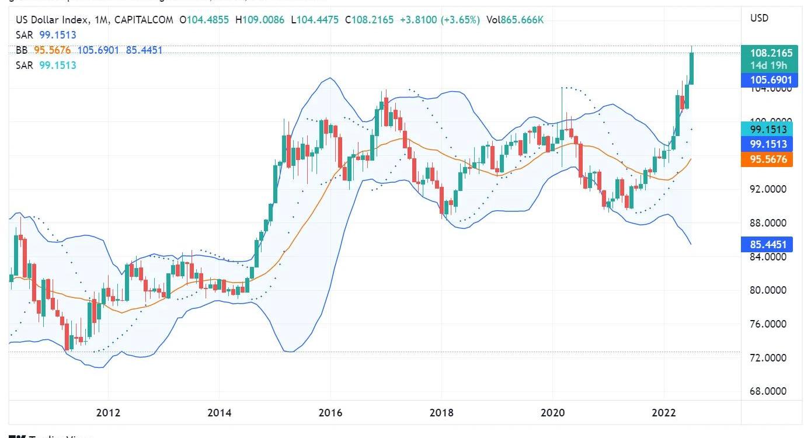This screenshot has width=811, height=438.
Task: Click the 14d 19h bar countdown label
Action: (x=771, y=65)
